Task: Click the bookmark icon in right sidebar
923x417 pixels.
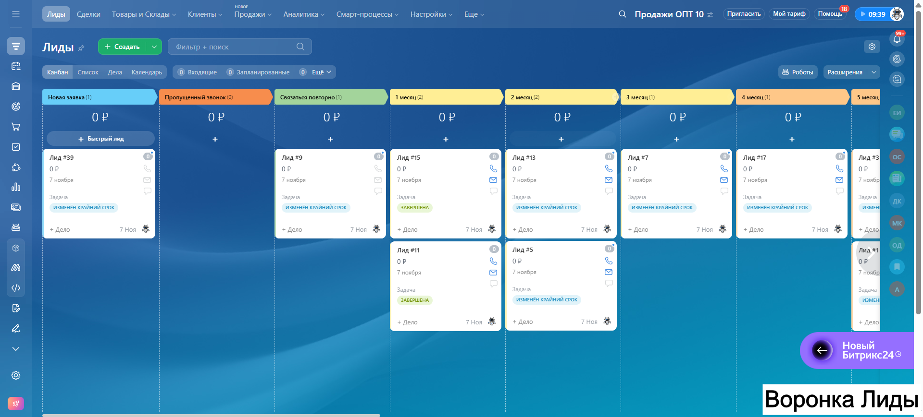Action: (x=897, y=267)
